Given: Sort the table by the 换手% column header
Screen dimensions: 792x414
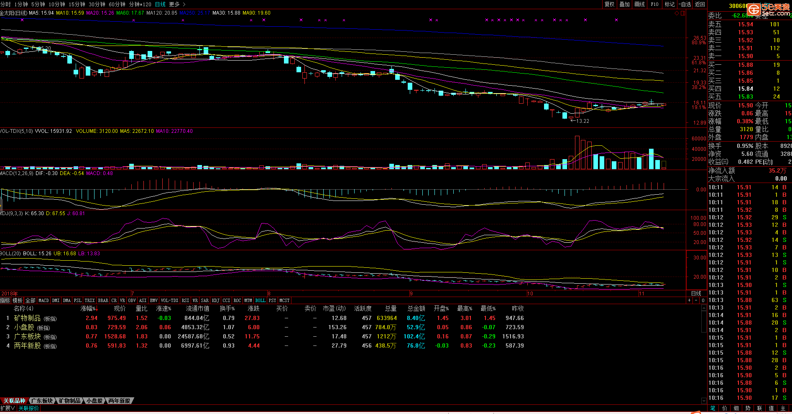Looking at the screenshot, I should point(227,309).
